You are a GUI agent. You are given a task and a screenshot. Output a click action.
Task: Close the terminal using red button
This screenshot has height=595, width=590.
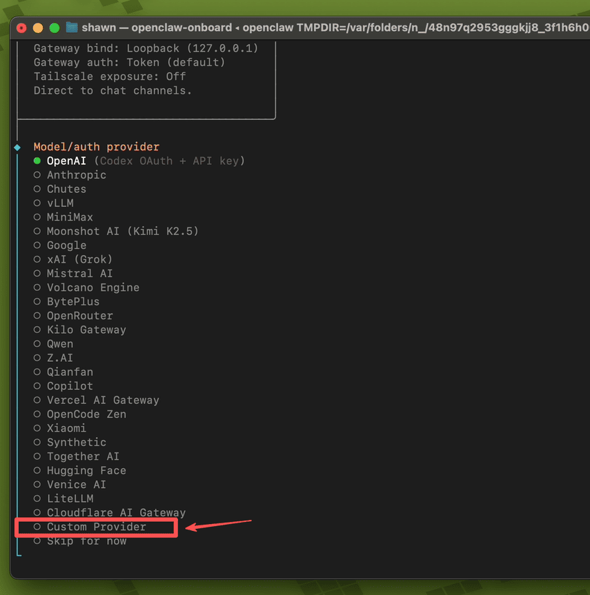22,28
